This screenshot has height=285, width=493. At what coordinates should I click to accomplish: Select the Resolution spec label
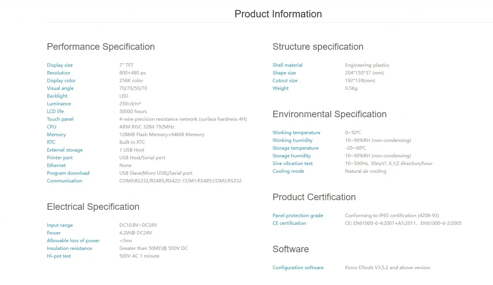tap(59, 73)
